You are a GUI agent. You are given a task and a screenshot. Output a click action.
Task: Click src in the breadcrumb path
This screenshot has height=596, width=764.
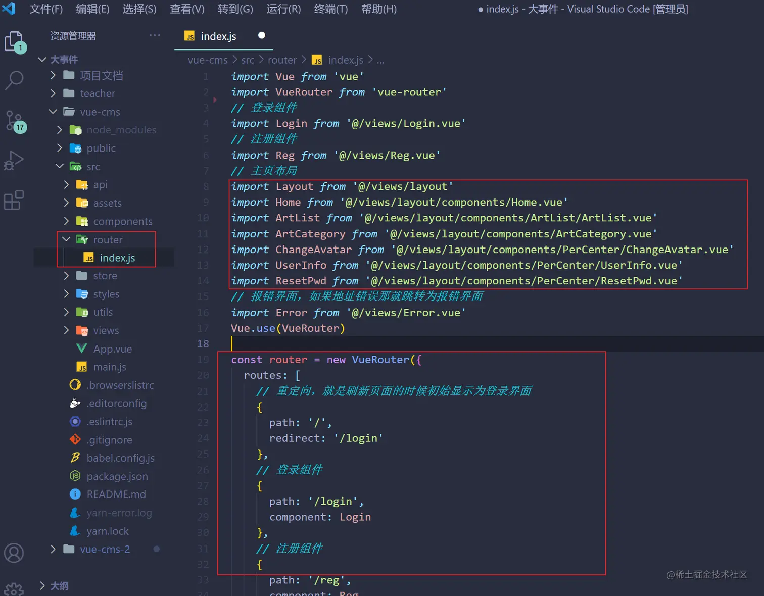pyautogui.click(x=248, y=60)
